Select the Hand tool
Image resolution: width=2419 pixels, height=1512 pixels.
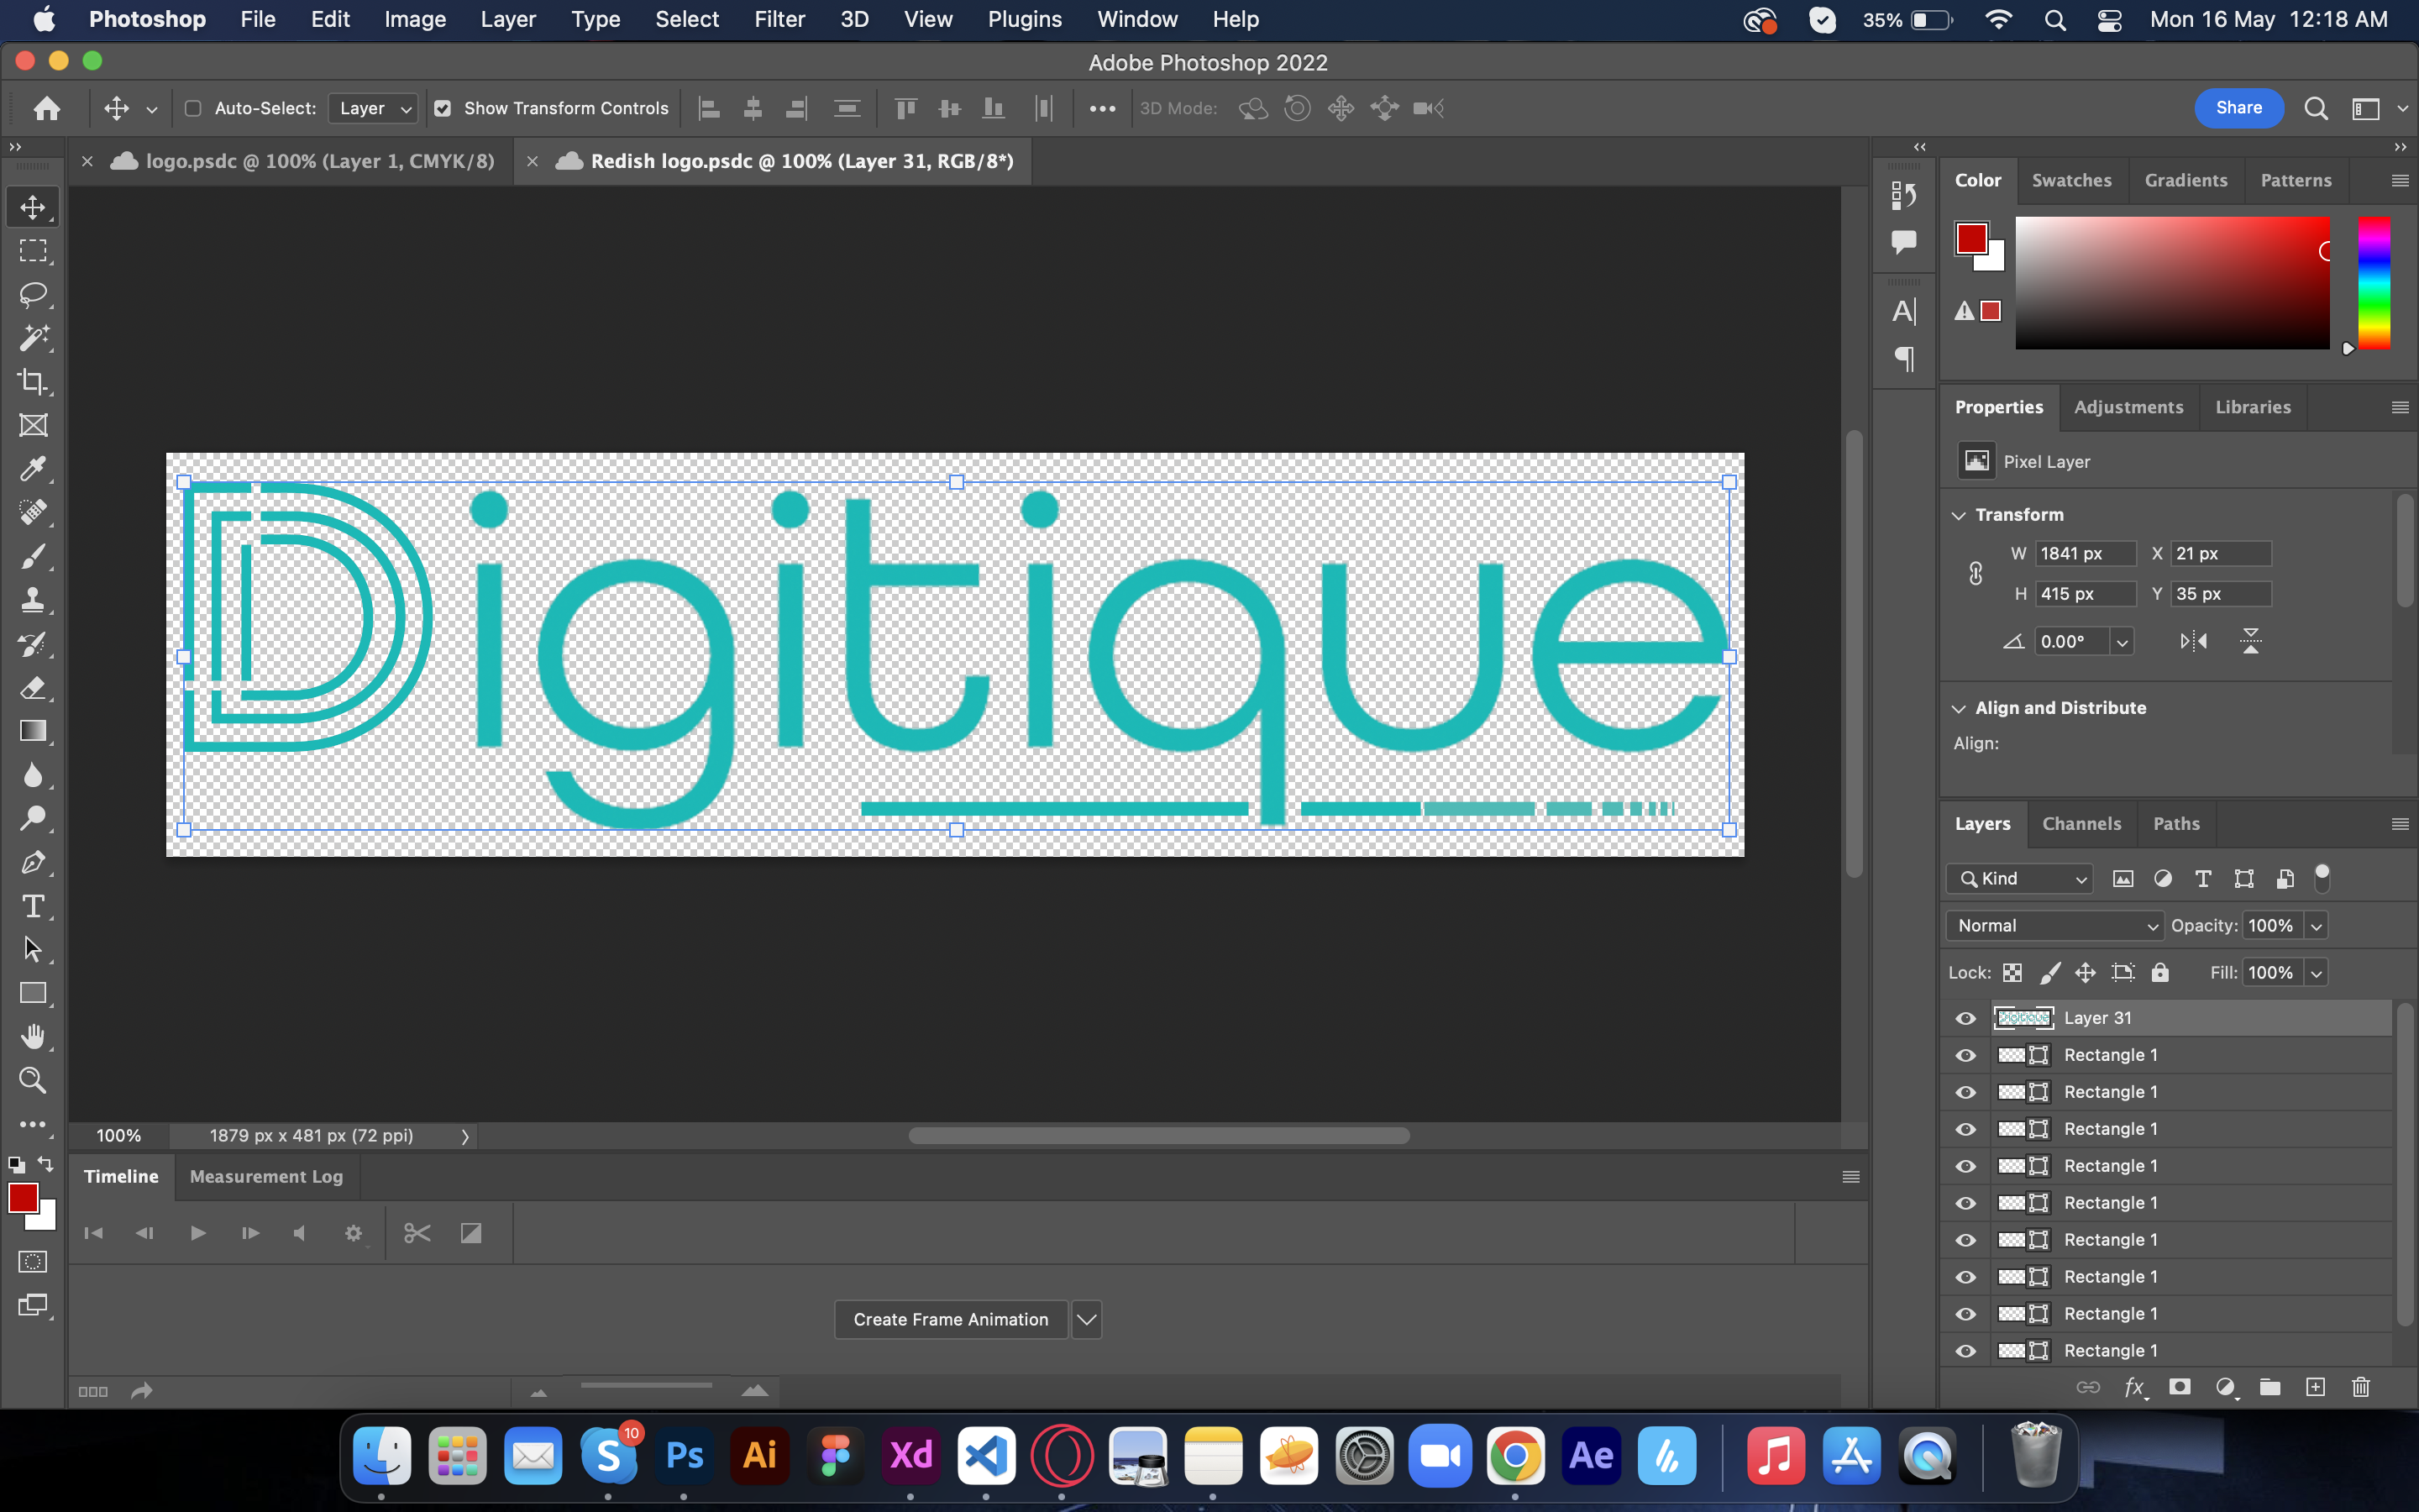pos(33,1037)
